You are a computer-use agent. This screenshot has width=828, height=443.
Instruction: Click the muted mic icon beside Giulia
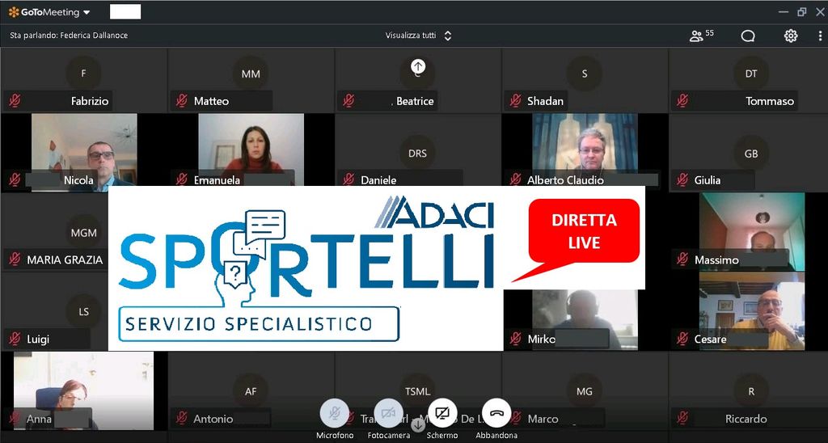click(682, 179)
